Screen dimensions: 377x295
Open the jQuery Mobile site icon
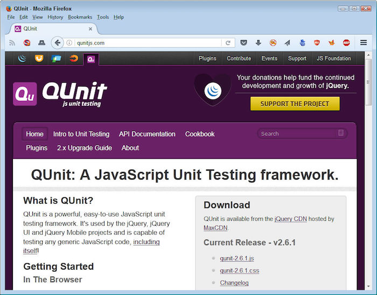point(56,59)
